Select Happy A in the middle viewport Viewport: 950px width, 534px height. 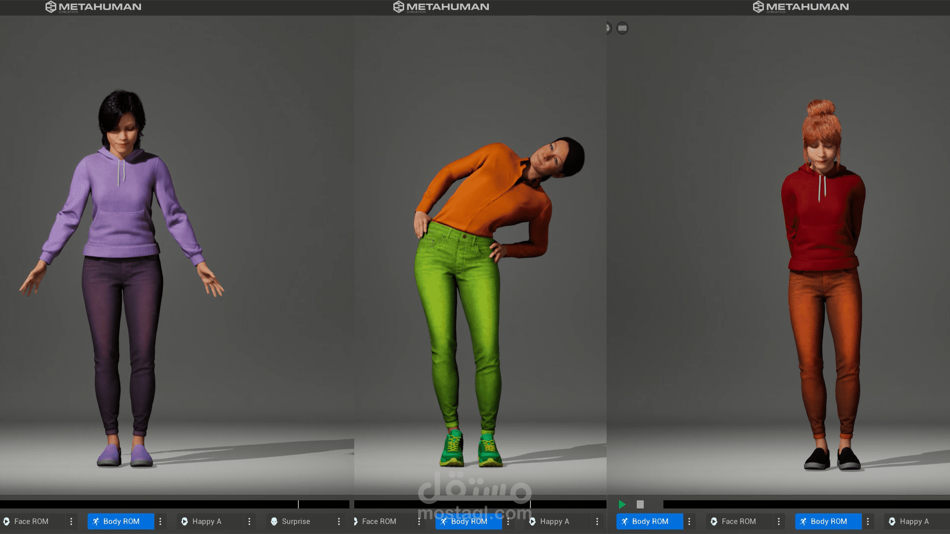pyautogui.click(x=554, y=521)
